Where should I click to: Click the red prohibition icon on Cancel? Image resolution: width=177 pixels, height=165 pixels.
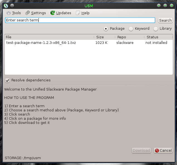click(157, 151)
